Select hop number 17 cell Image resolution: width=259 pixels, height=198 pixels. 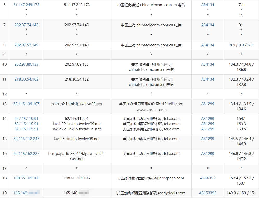tap(5, 169)
